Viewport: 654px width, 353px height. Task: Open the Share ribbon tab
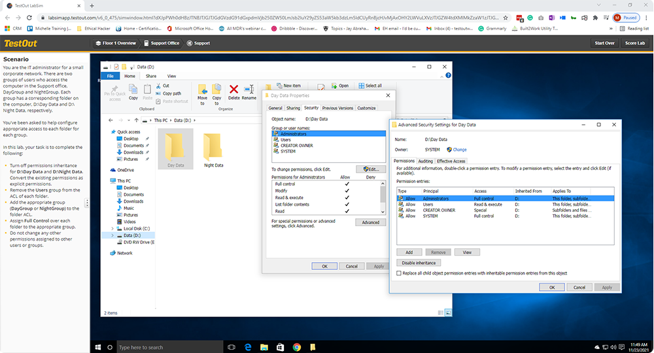pyautogui.click(x=151, y=76)
